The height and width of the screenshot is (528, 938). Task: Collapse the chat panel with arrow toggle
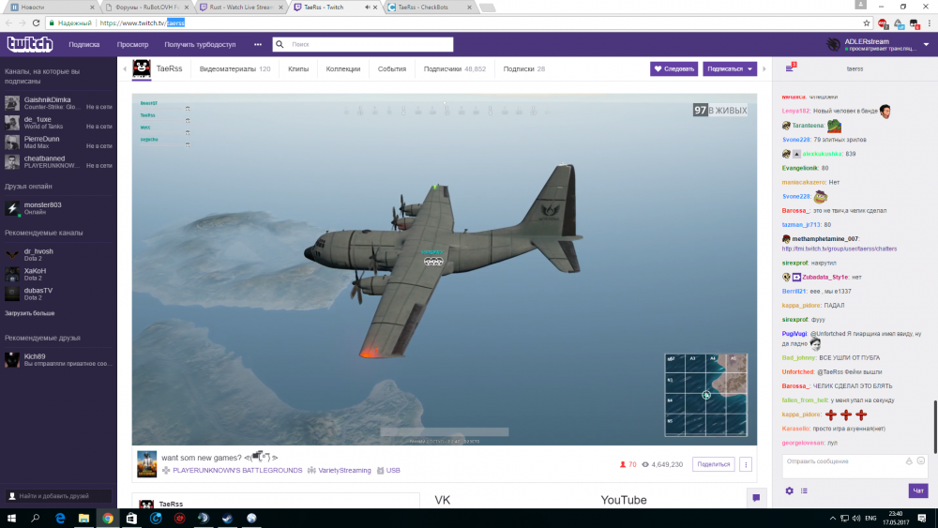click(x=766, y=68)
